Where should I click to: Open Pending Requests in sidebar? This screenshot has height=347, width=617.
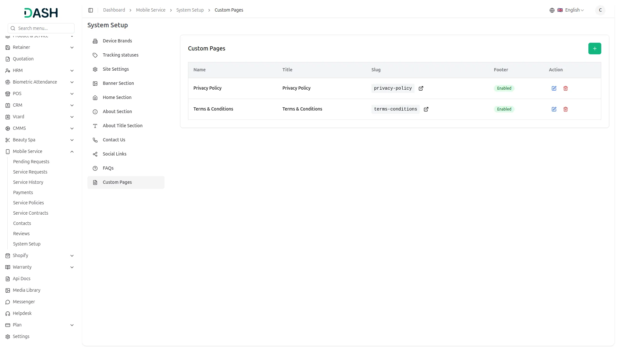31,162
